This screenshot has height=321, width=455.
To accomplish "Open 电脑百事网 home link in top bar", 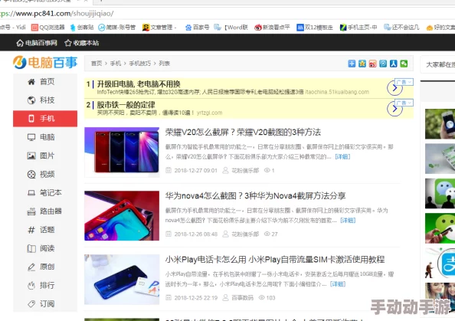I will pos(37,43).
